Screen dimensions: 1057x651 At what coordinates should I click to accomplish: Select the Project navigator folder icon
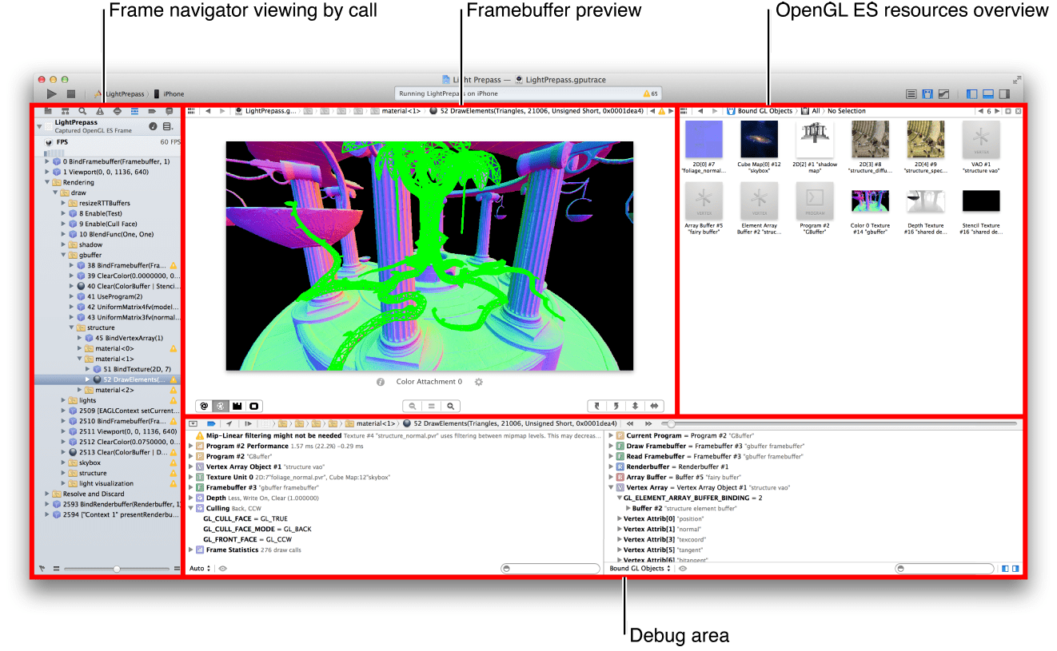[48, 112]
